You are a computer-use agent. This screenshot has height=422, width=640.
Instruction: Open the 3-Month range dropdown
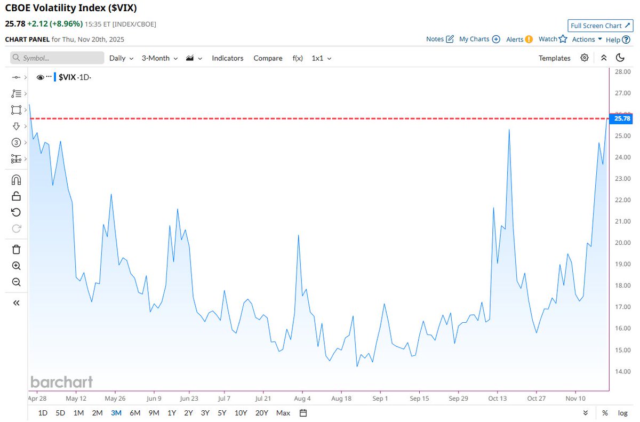[x=158, y=58]
